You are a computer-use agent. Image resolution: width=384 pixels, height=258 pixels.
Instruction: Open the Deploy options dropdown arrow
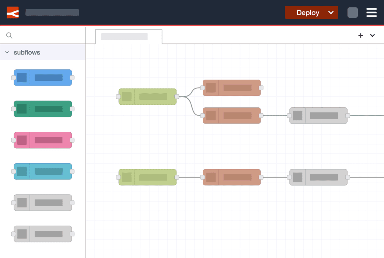[x=331, y=12]
